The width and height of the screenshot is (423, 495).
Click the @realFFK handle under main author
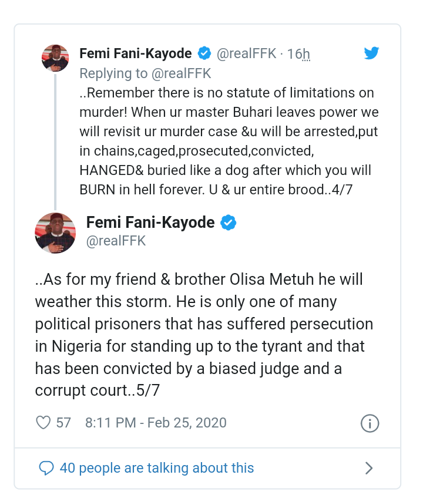pos(116,241)
